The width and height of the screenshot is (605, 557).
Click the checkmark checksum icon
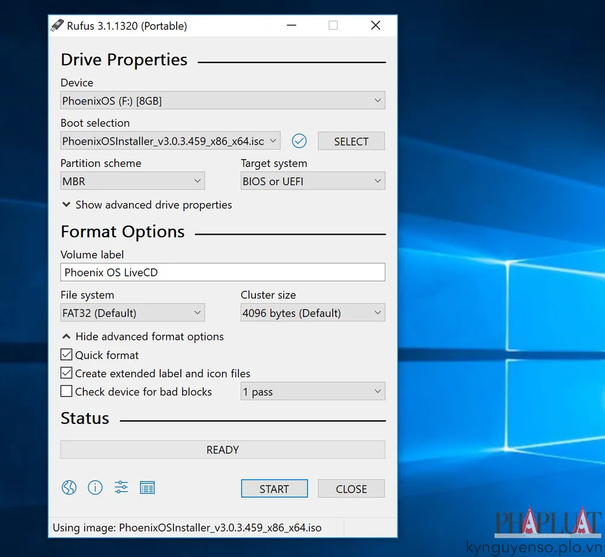coord(299,141)
